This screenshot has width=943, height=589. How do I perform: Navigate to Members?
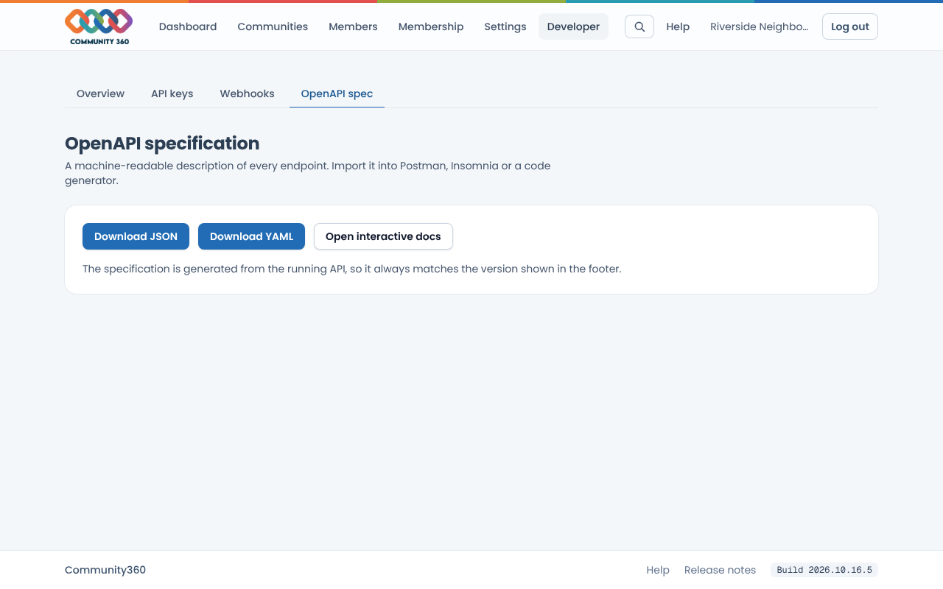[x=353, y=27]
